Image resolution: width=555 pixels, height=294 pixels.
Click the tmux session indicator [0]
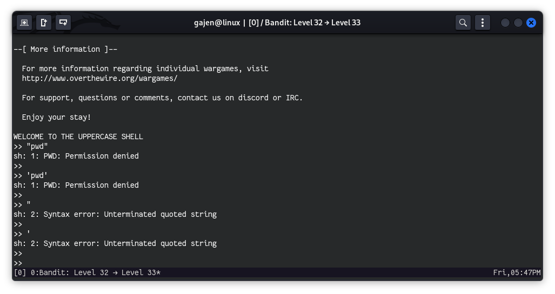coord(19,272)
